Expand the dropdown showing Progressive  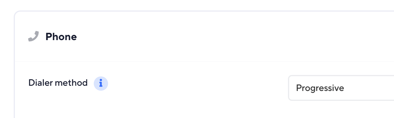[x=341, y=88]
